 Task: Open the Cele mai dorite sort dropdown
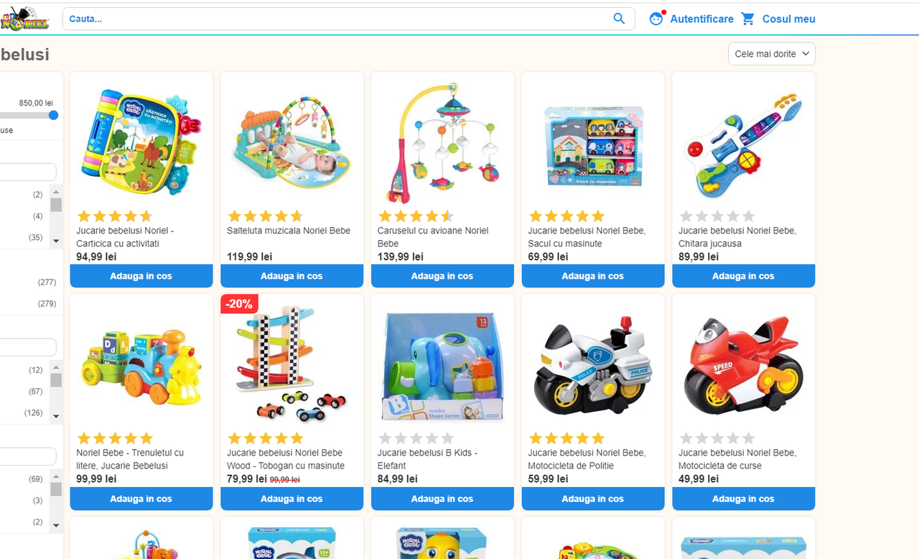click(772, 54)
